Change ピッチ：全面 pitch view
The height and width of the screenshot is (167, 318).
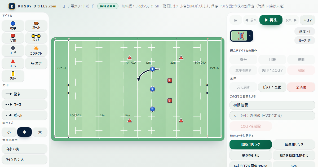(x=272, y=87)
